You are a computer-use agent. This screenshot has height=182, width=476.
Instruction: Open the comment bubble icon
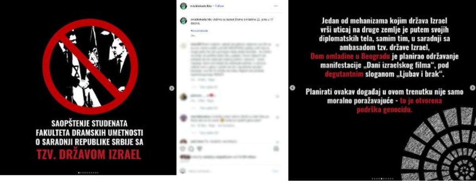point(191,149)
